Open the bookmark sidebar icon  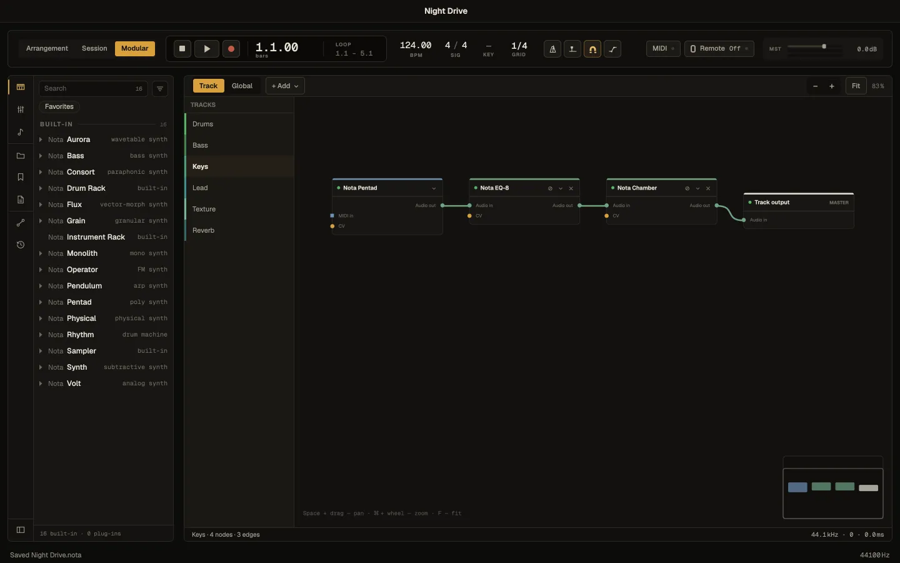pos(21,177)
